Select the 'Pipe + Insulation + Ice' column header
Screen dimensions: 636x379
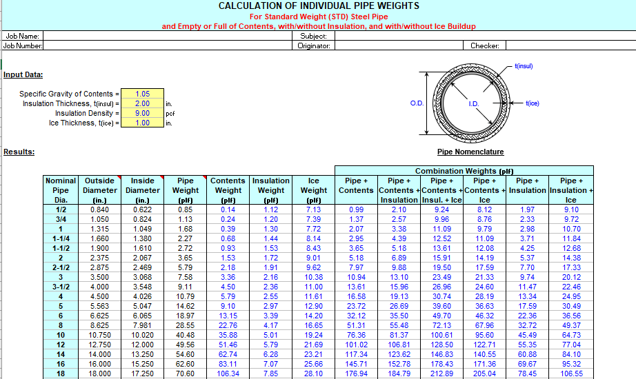pos(571,190)
